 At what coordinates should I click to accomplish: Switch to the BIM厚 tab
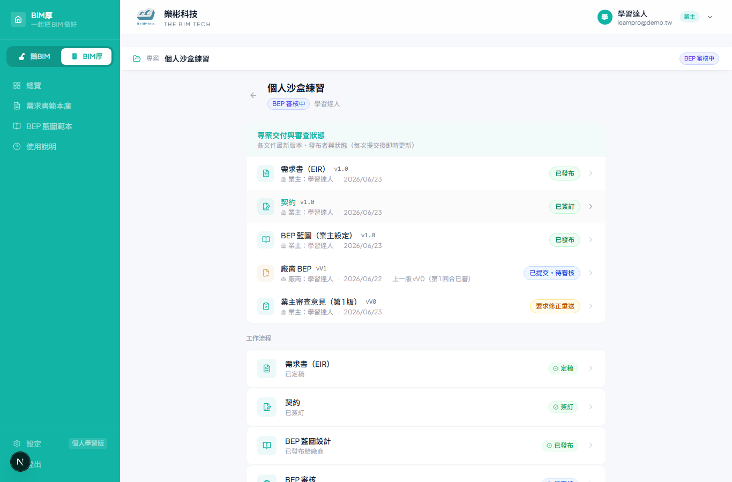coord(86,56)
